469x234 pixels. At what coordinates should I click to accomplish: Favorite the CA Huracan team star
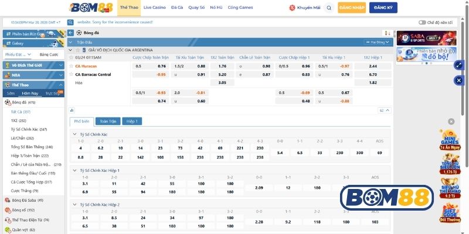coord(71,66)
